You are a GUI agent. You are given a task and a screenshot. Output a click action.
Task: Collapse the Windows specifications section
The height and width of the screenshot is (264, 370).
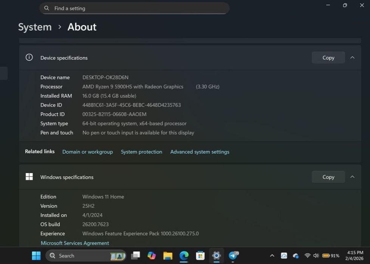(352, 177)
